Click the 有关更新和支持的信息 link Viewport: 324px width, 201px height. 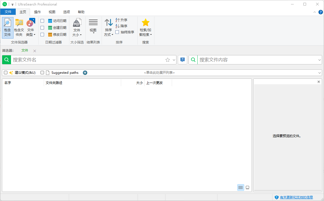[x=296, y=197]
